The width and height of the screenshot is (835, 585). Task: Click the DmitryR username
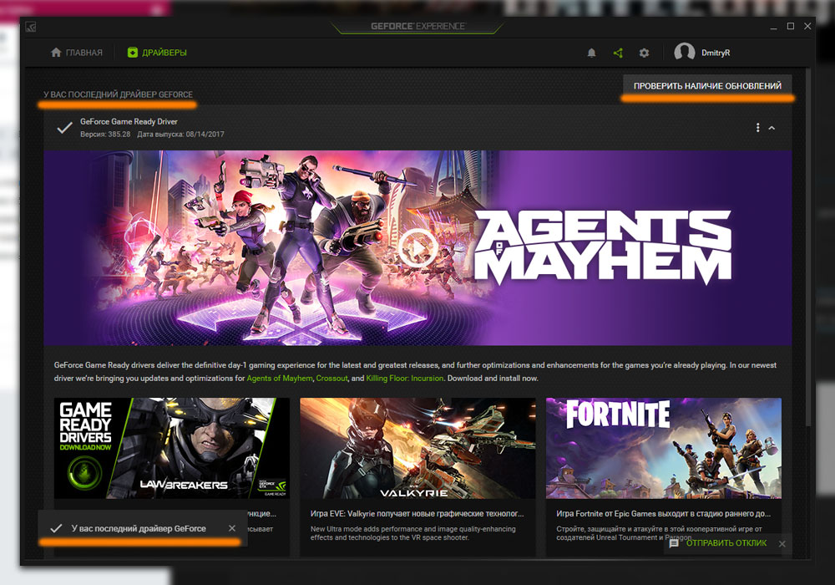pos(716,53)
